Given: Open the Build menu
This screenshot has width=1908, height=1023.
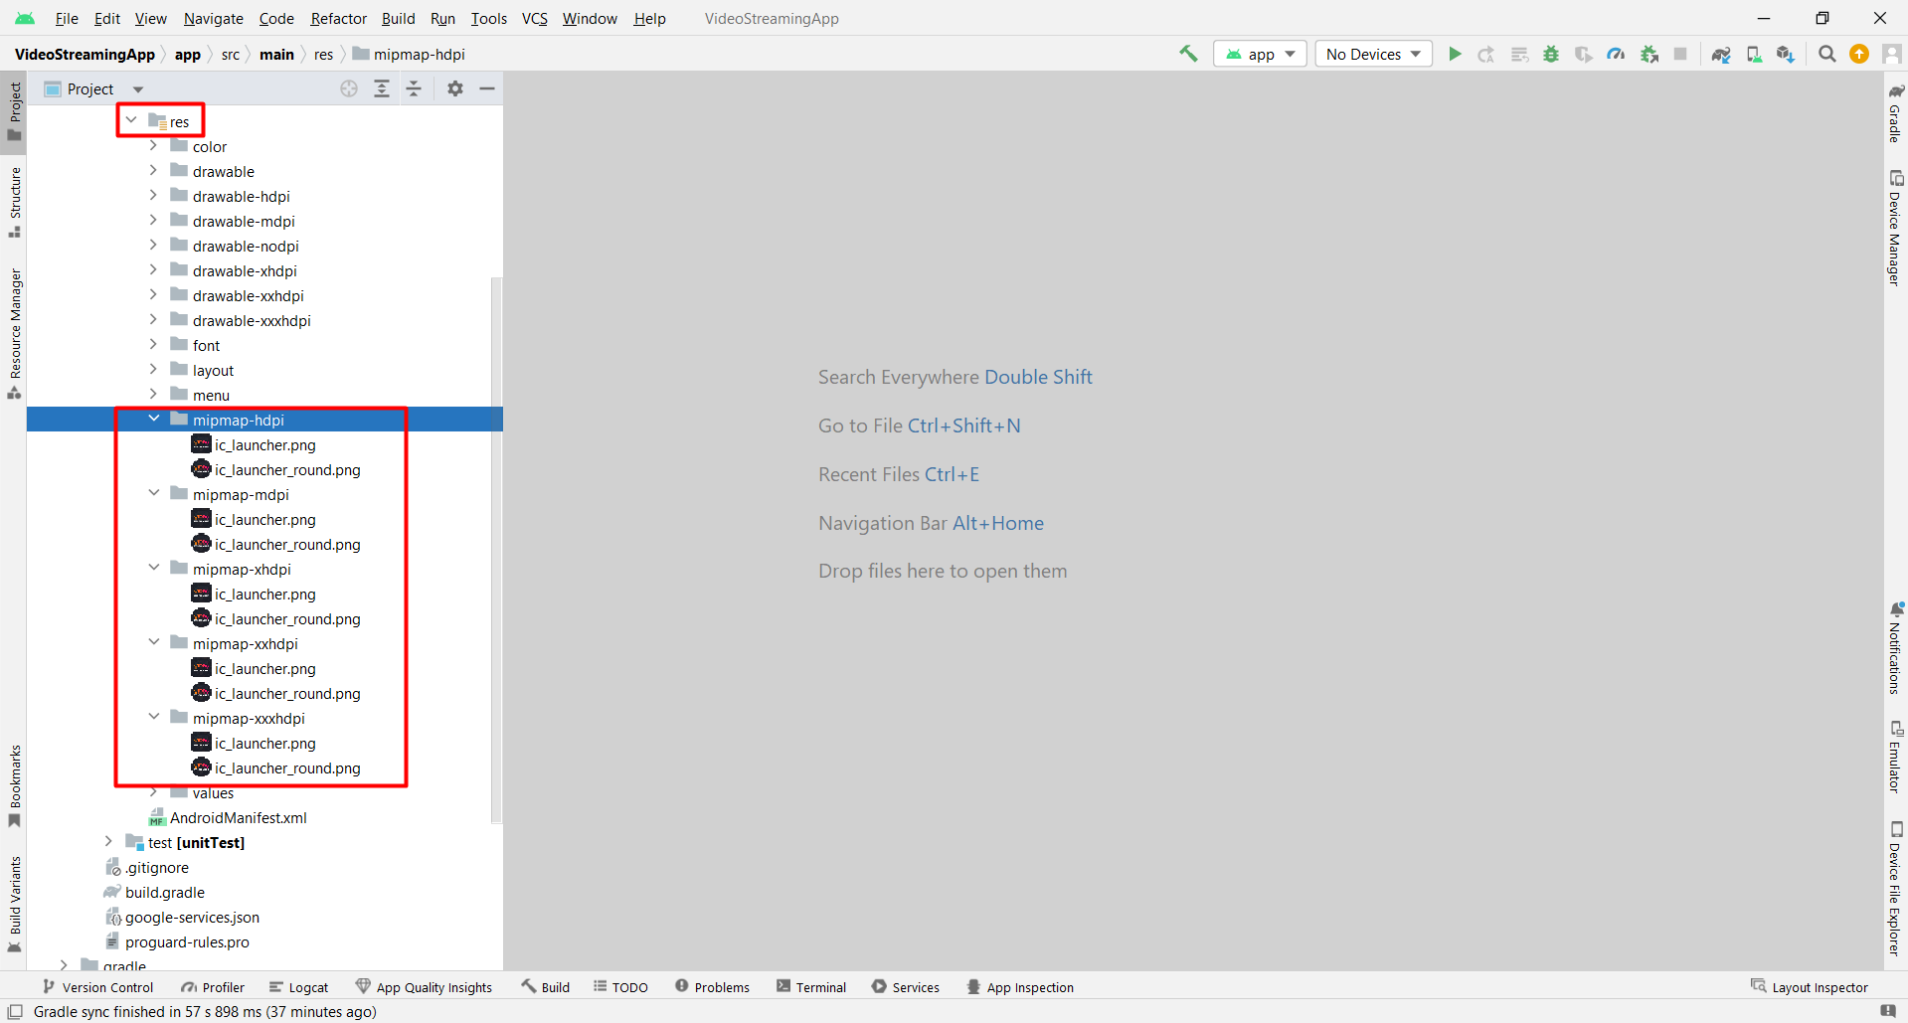Looking at the screenshot, I should pyautogui.click(x=398, y=18).
